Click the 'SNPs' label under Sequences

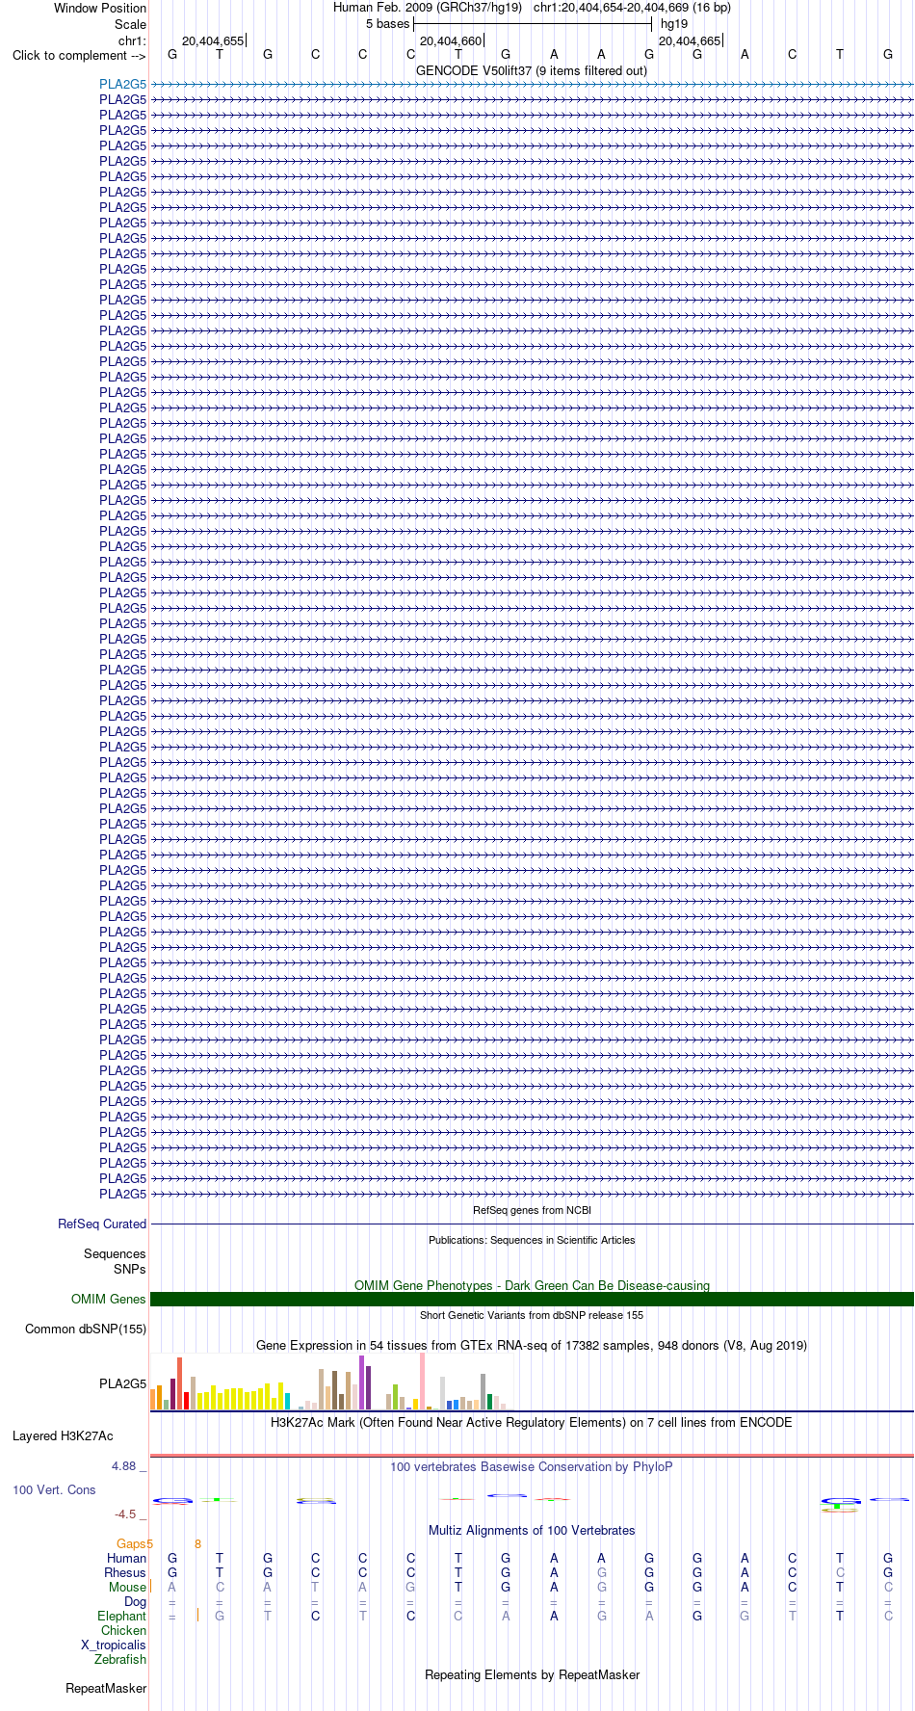(130, 1269)
